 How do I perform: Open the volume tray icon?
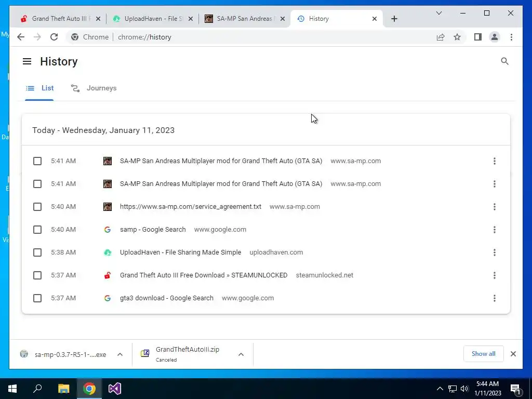coord(464,389)
